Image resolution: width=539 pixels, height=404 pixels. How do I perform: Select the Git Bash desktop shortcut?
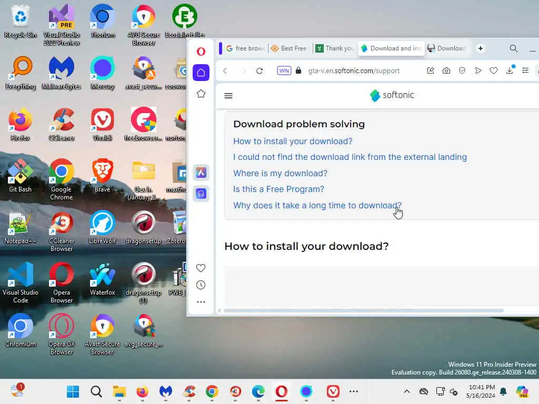pyautogui.click(x=21, y=176)
